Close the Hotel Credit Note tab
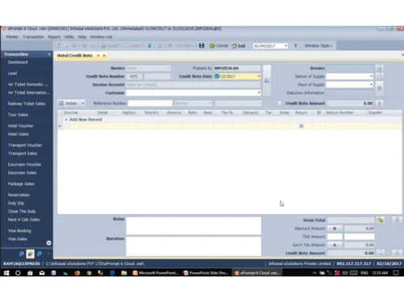 click(104, 56)
